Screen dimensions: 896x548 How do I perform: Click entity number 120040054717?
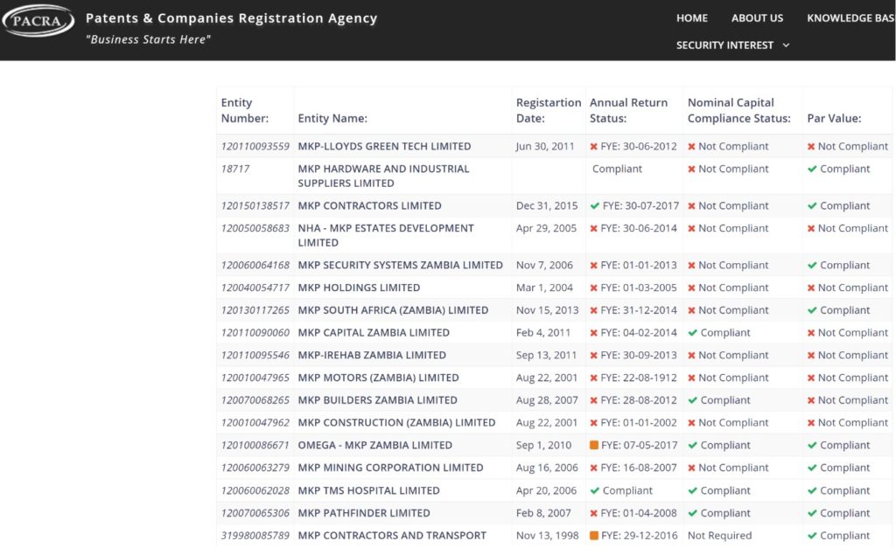click(255, 288)
